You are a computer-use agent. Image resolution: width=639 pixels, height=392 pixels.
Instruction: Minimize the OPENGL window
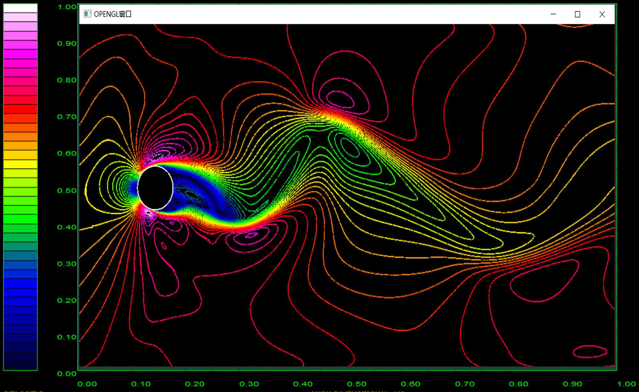click(x=553, y=14)
